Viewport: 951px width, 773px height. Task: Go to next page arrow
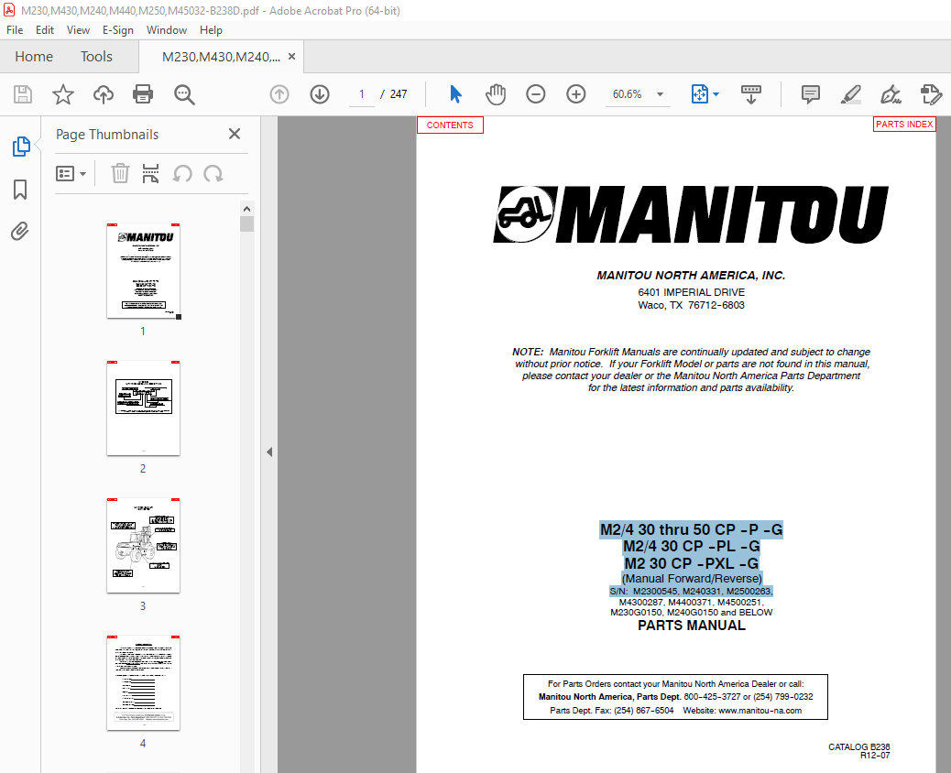tap(320, 94)
